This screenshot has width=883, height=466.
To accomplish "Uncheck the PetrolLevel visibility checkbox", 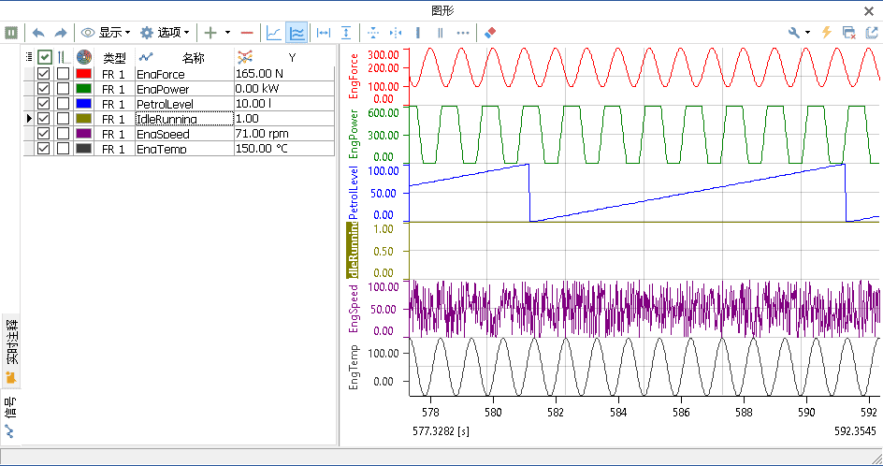I will pyautogui.click(x=43, y=104).
